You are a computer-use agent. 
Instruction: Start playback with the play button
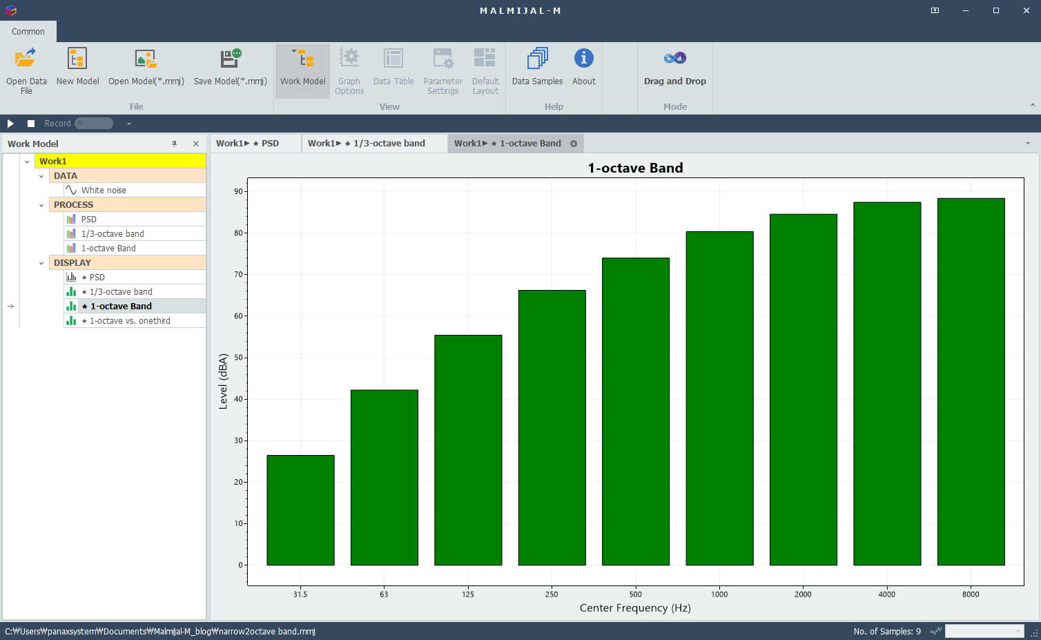click(x=10, y=124)
